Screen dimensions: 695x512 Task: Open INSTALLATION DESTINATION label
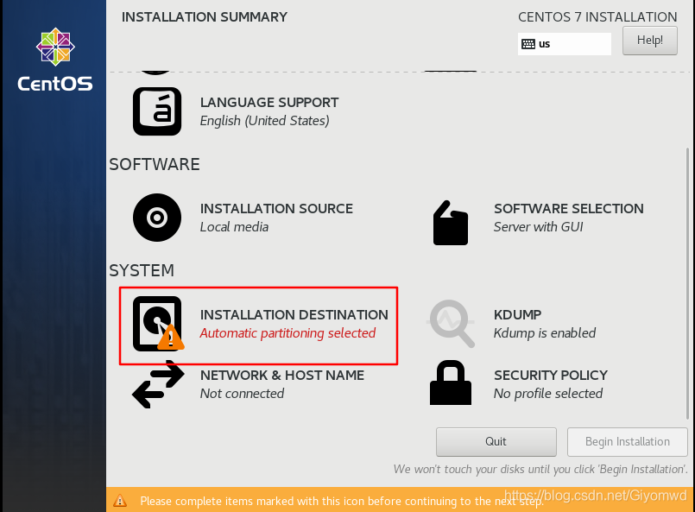tap(294, 315)
